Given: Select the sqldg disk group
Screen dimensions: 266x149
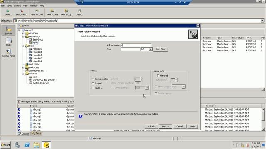Looking at the screenshot, I should click(x=35, y=43).
